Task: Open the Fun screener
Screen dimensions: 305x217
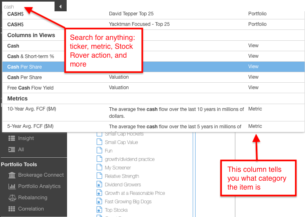Action: (x=109, y=151)
